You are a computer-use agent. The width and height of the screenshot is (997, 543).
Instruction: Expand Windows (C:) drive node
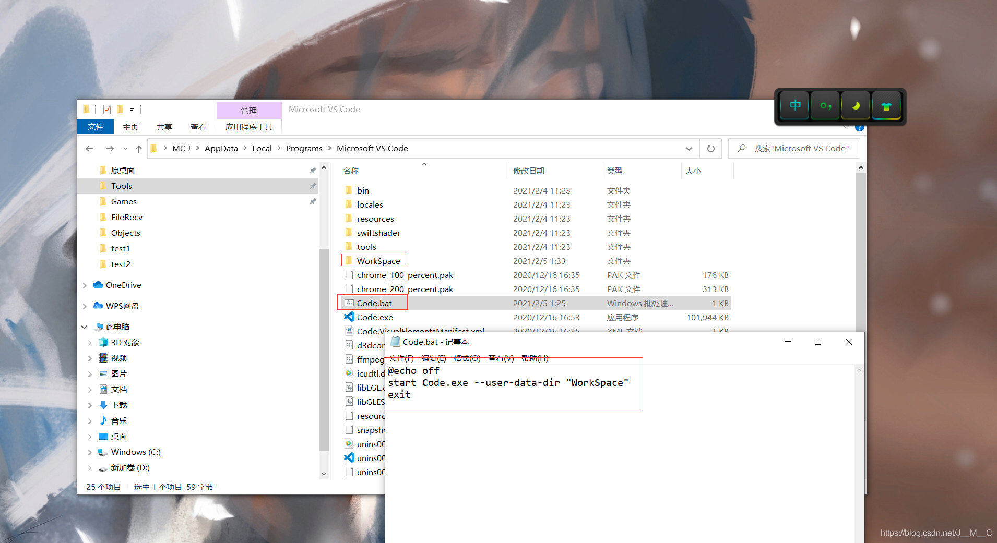90,452
